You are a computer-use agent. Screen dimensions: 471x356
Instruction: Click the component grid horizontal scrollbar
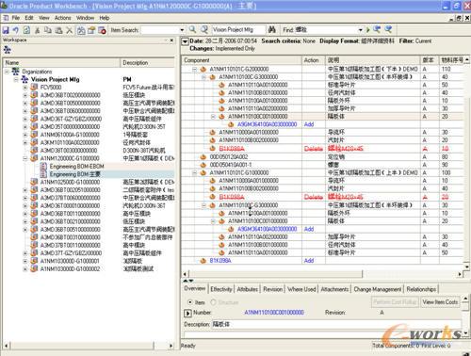322,274
